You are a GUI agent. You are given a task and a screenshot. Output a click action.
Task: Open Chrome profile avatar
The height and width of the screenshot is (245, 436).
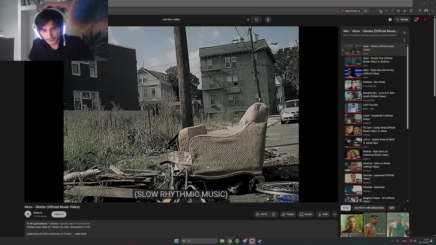coord(426,11)
